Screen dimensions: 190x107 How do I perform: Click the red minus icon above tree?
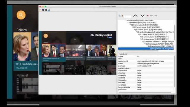click(x=148, y=16)
